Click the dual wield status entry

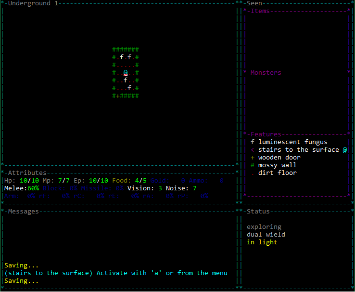(266, 235)
